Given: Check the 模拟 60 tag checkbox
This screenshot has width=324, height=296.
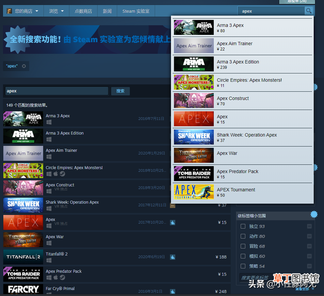Looking at the screenshot, I should coord(243,256).
